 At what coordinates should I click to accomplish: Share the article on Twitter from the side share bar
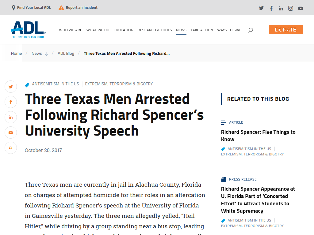tap(11, 87)
